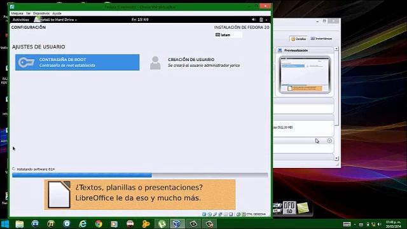407x229 pixels.
Task: Click the keyboard capture host key icon
Action: 244,214
